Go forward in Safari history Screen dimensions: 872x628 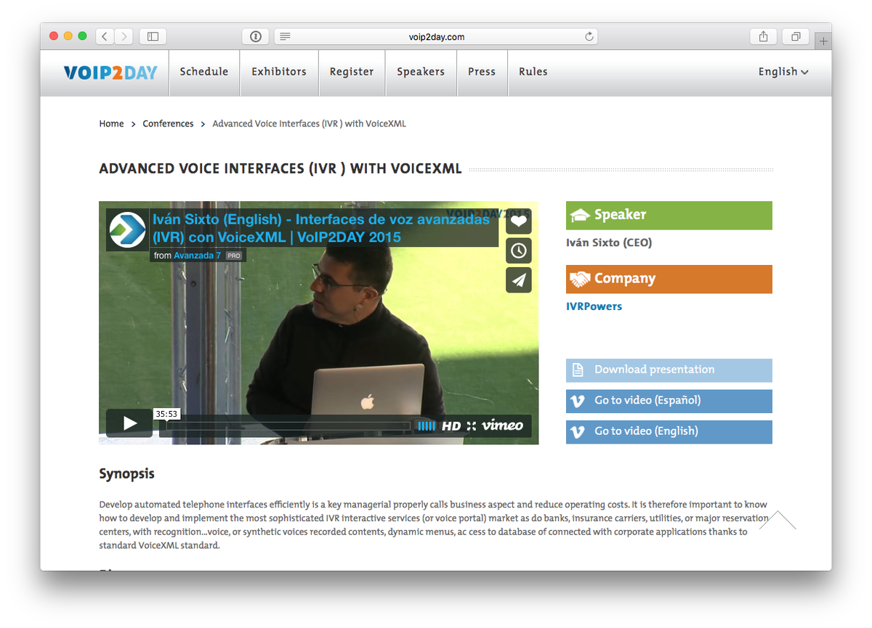[x=124, y=36]
